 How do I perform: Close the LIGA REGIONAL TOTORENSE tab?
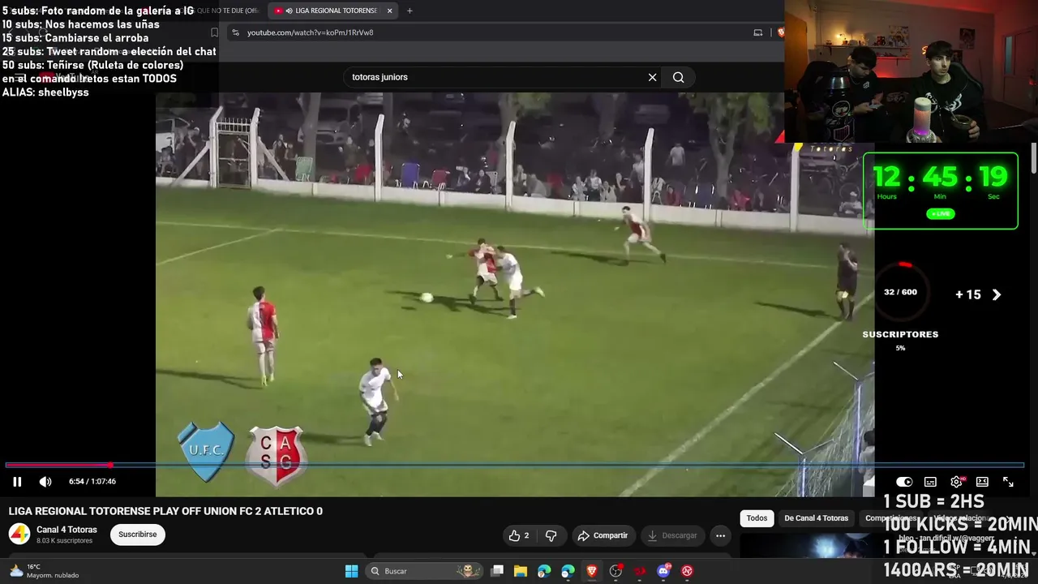coord(389,11)
